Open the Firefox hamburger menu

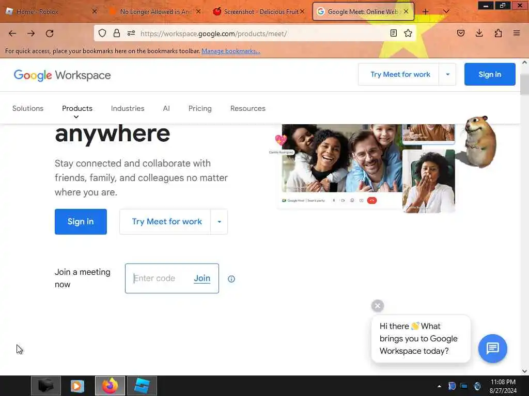(517, 33)
